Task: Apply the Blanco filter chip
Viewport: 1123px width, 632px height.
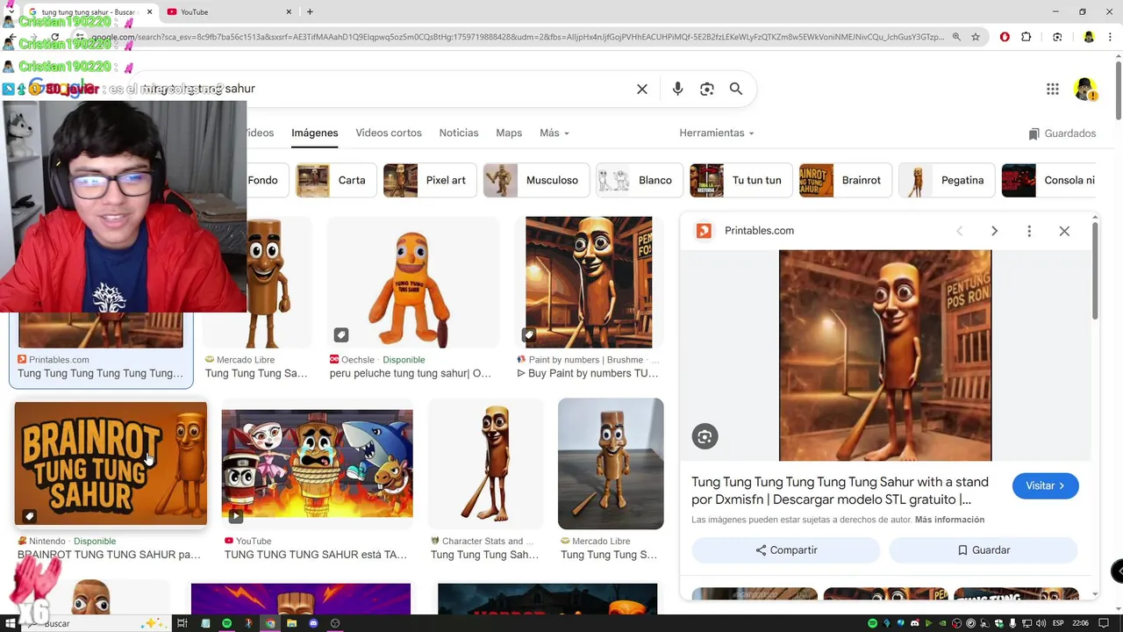Action: click(640, 180)
